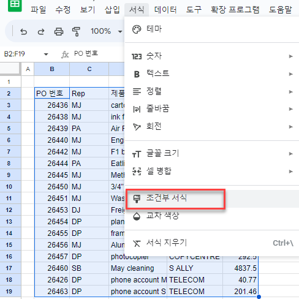The height and width of the screenshot is (299, 299).
Task: Open the 글꼴 크기 submenu
Action: tap(211, 154)
